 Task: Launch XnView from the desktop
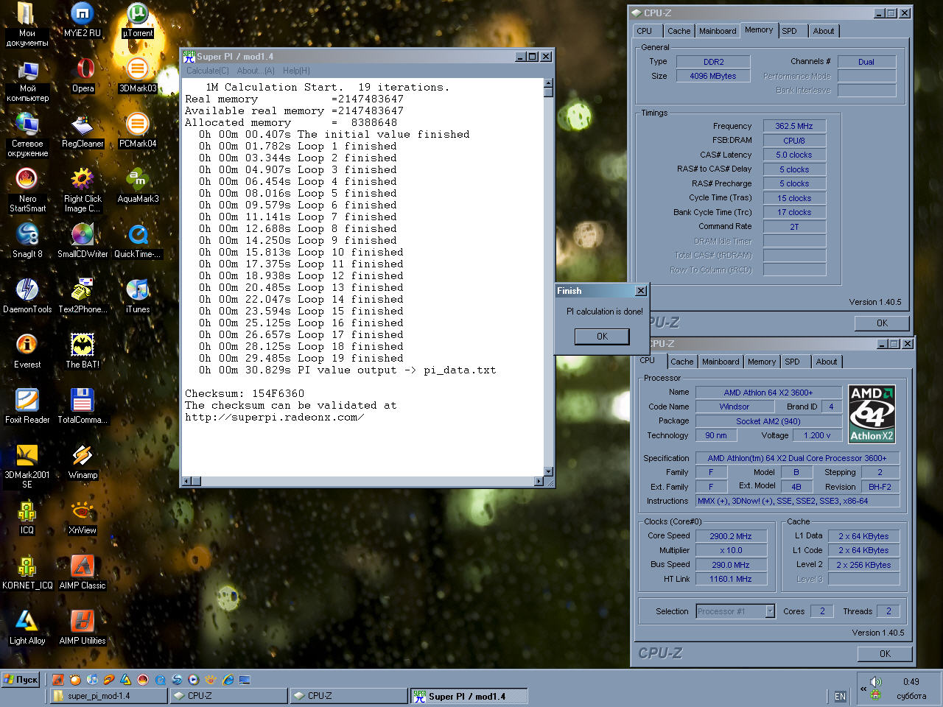[83, 517]
